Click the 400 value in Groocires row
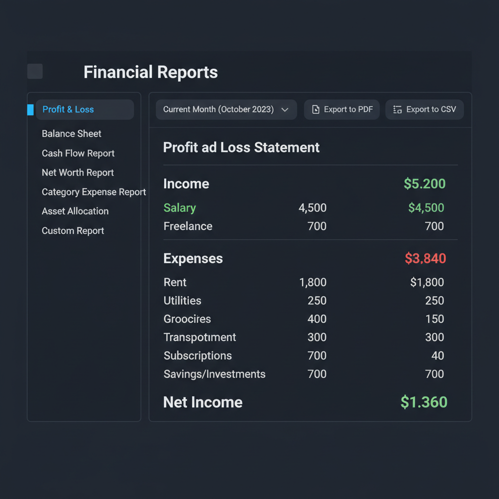The width and height of the screenshot is (499, 499). pos(317,319)
